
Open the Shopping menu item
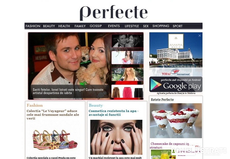tap(161, 26)
